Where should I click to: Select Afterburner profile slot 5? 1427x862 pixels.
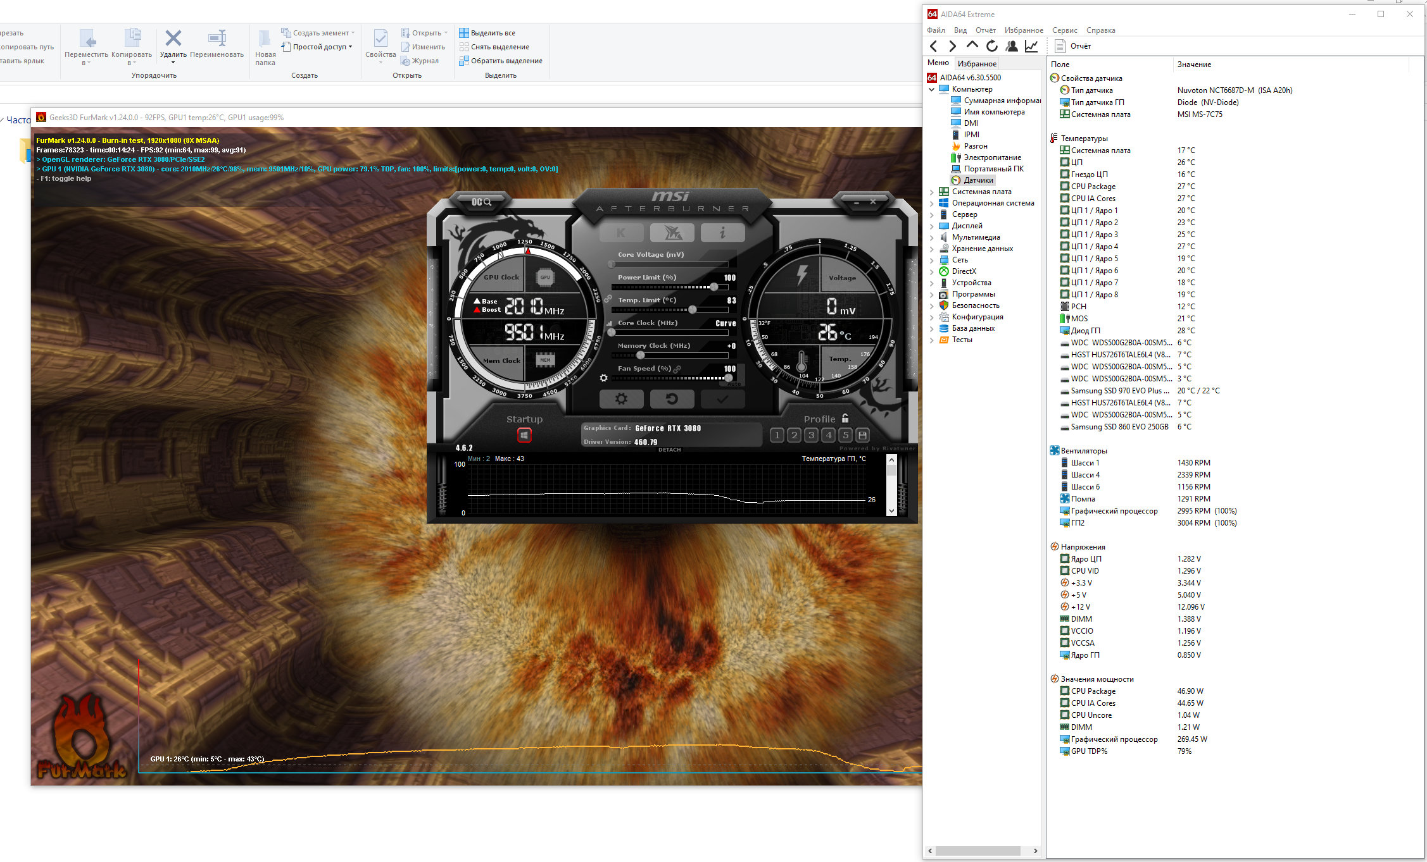[845, 435]
